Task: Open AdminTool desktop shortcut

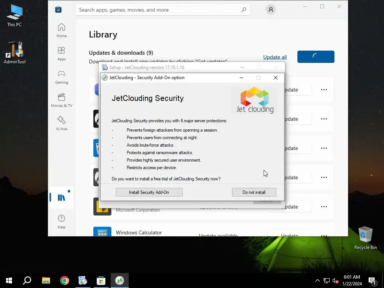Action: pyautogui.click(x=15, y=52)
